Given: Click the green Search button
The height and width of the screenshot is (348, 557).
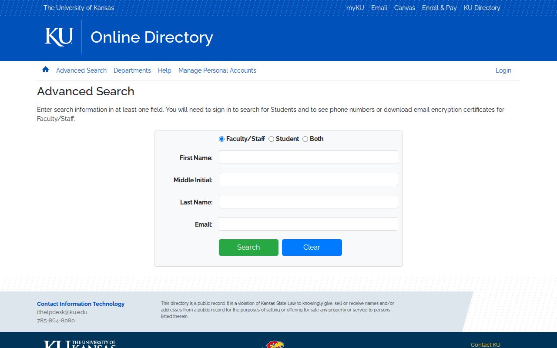Looking at the screenshot, I should coord(248,248).
